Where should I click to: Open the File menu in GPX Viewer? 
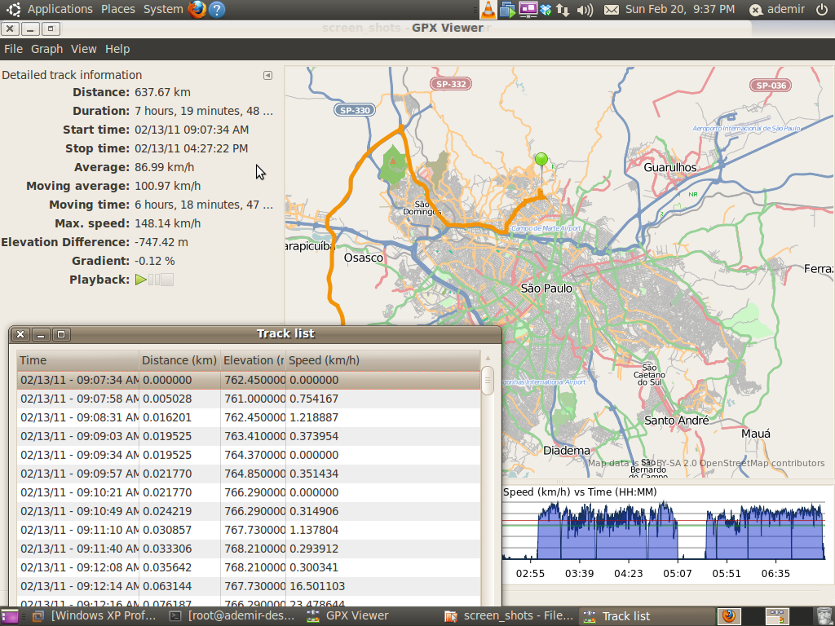(x=13, y=49)
